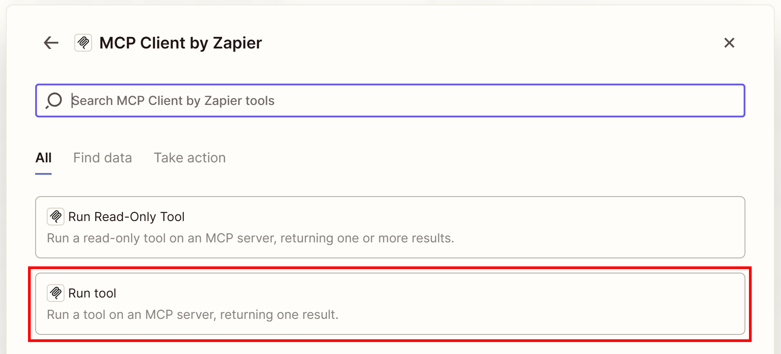Click the MCP Client by Zapier heading
This screenshot has width=781, height=354.
181,43
